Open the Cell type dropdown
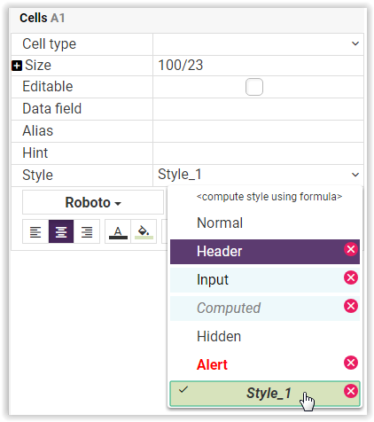 [x=355, y=43]
